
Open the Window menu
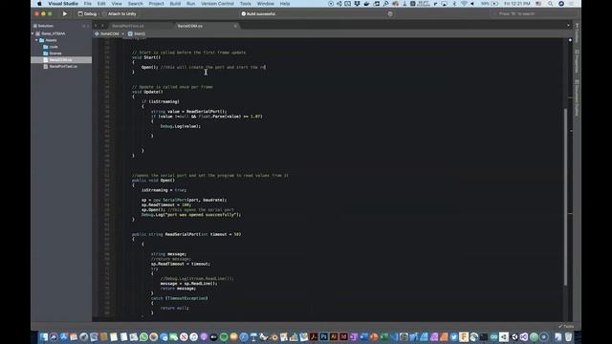click(x=266, y=4)
